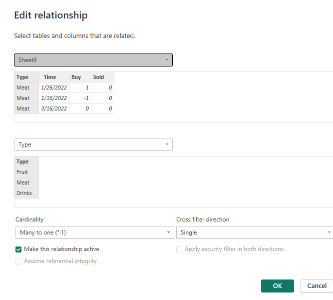Click the Drinks row in Type table

click(x=26, y=193)
